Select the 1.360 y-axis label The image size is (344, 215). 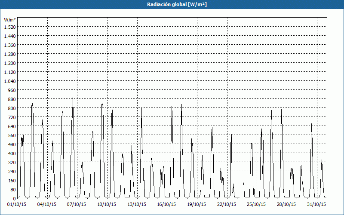10,45
